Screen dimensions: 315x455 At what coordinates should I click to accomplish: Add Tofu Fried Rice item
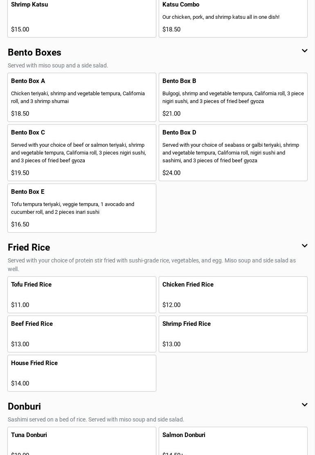(x=82, y=295)
